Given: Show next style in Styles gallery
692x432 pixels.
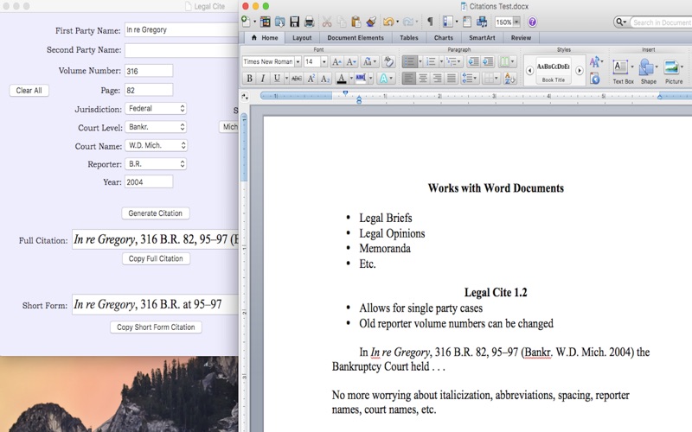Looking at the screenshot, I should [580, 71].
